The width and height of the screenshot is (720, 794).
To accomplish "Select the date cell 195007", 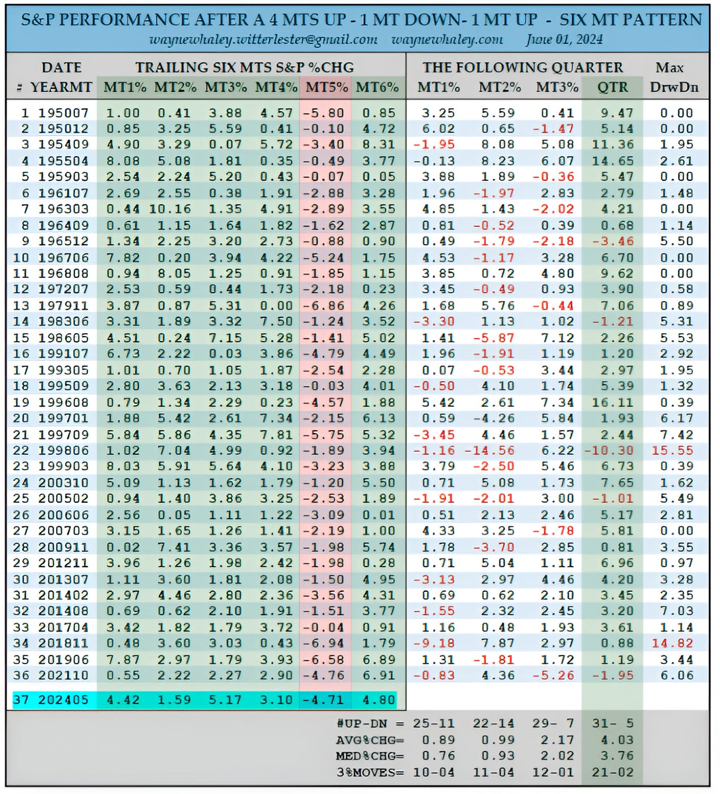I will pyautogui.click(x=63, y=113).
